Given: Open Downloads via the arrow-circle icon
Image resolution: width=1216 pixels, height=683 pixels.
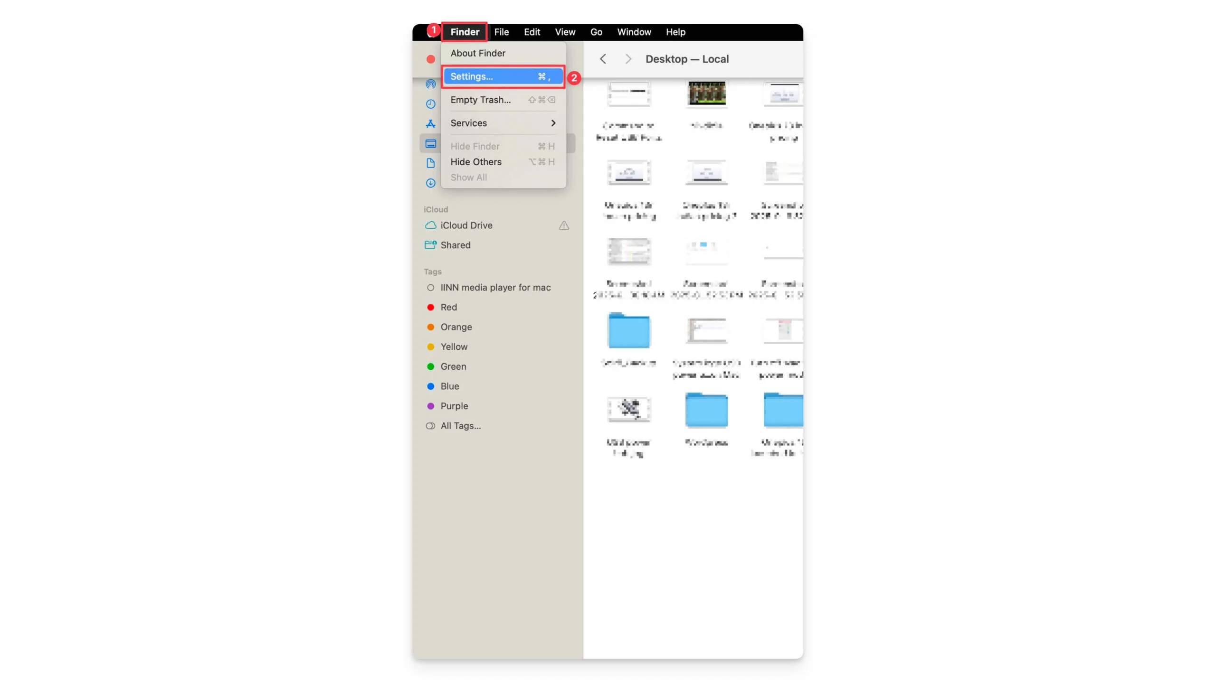Looking at the screenshot, I should [x=430, y=183].
